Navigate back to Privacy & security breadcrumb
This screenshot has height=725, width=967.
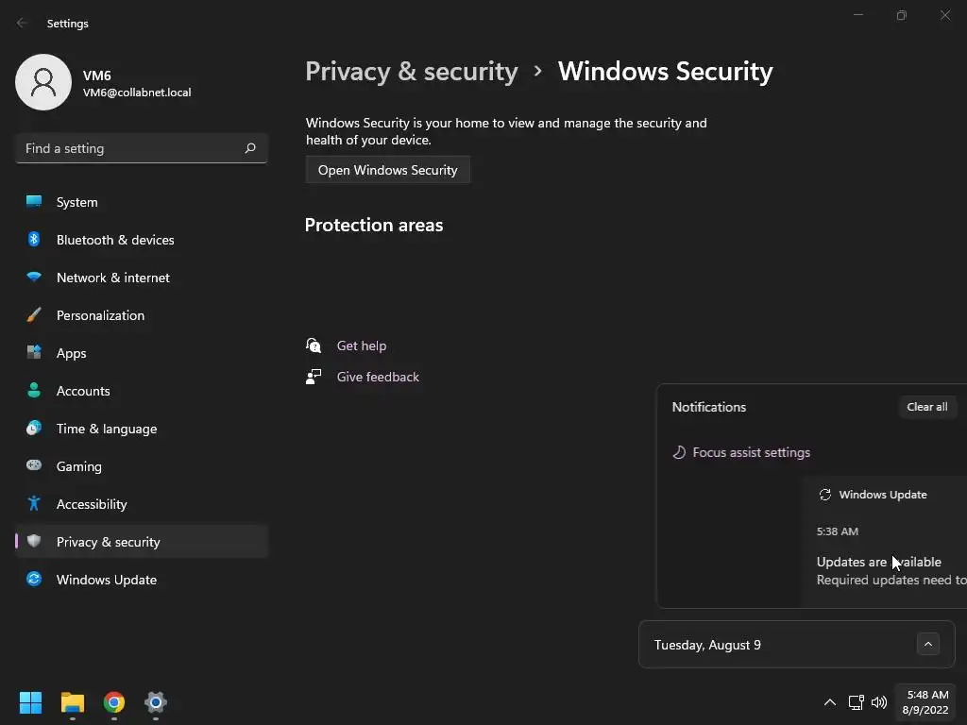pos(412,72)
